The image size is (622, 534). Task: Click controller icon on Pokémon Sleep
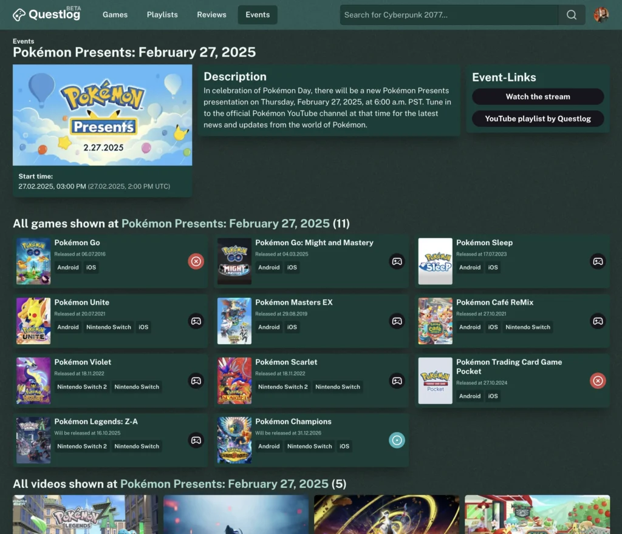(x=598, y=261)
